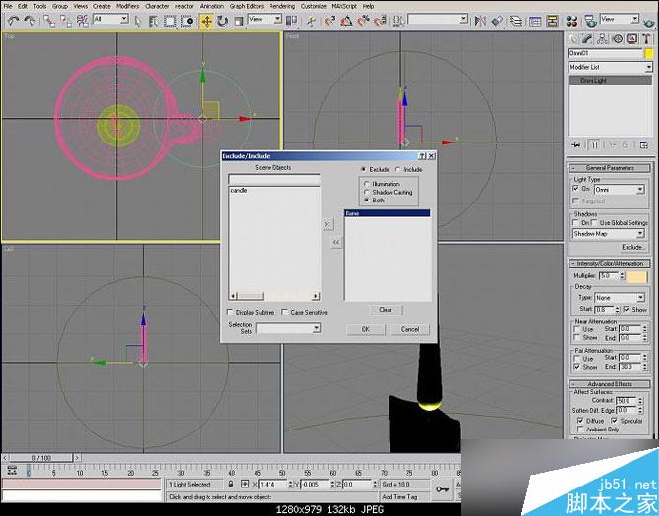Open Curve Editor icon
Image resolution: width=659 pixels, height=516 pixels.
coord(535,21)
